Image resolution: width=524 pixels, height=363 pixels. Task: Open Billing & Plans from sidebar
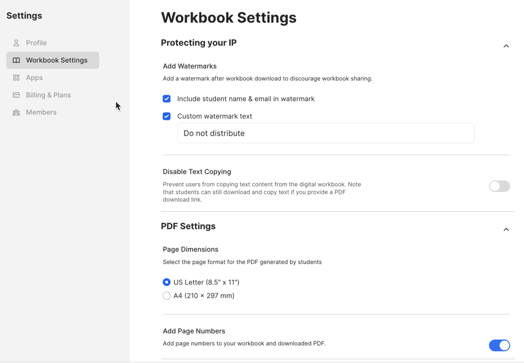tap(48, 95)
